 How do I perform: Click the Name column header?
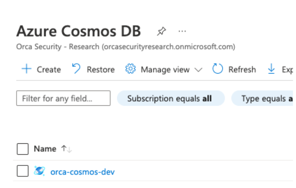[45, 149]
